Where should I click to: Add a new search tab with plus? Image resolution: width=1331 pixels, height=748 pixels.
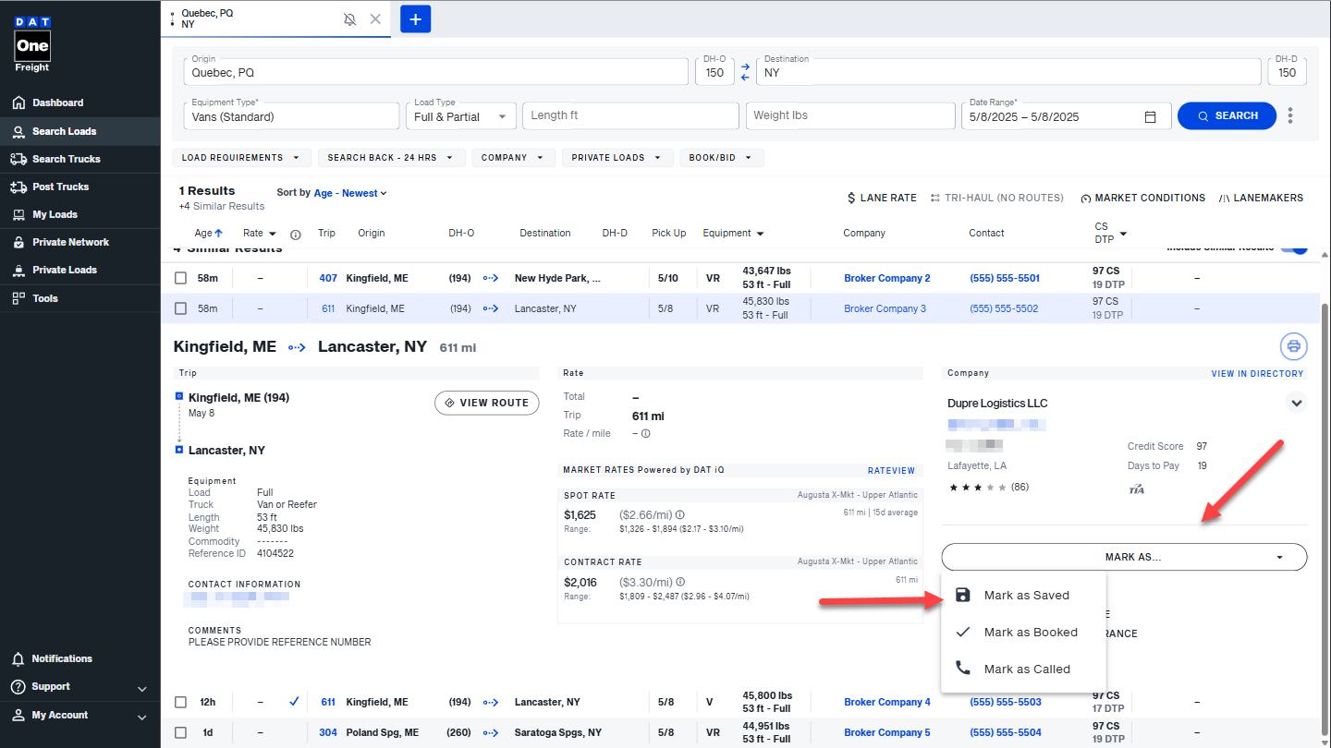[415, 18]
